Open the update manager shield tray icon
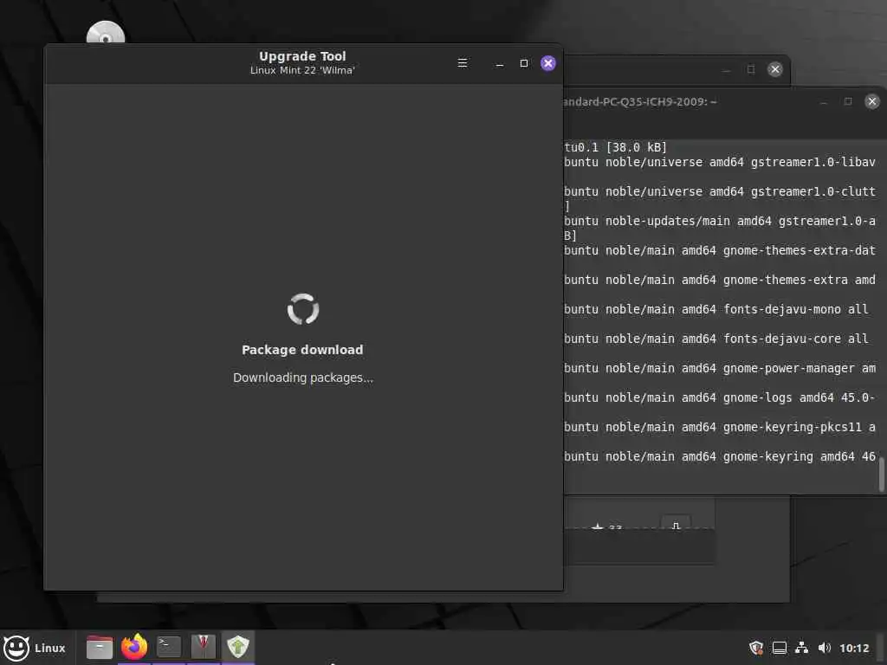This screenshot has height=665, width=887. (x=756, y=648)
